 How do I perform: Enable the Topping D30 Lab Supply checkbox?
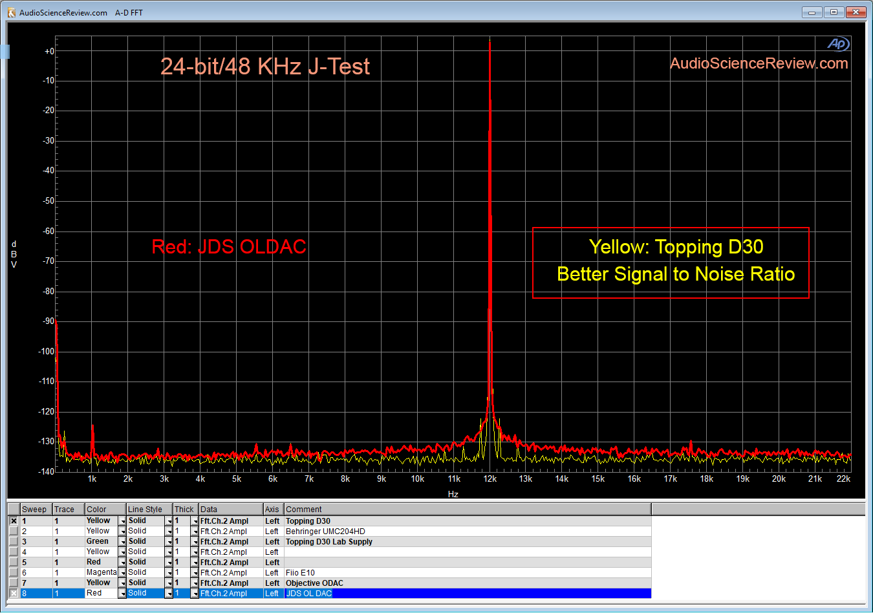pyautogui.click(x=14, y=541)
